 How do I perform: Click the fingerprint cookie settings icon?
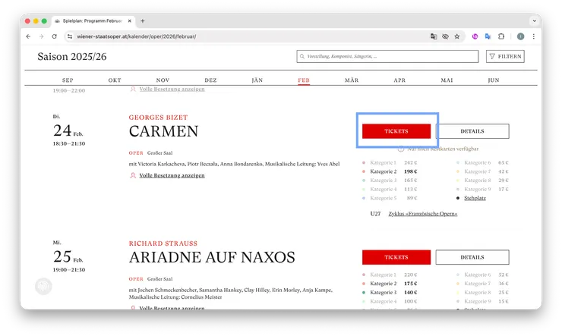click(x=43, y=286)
